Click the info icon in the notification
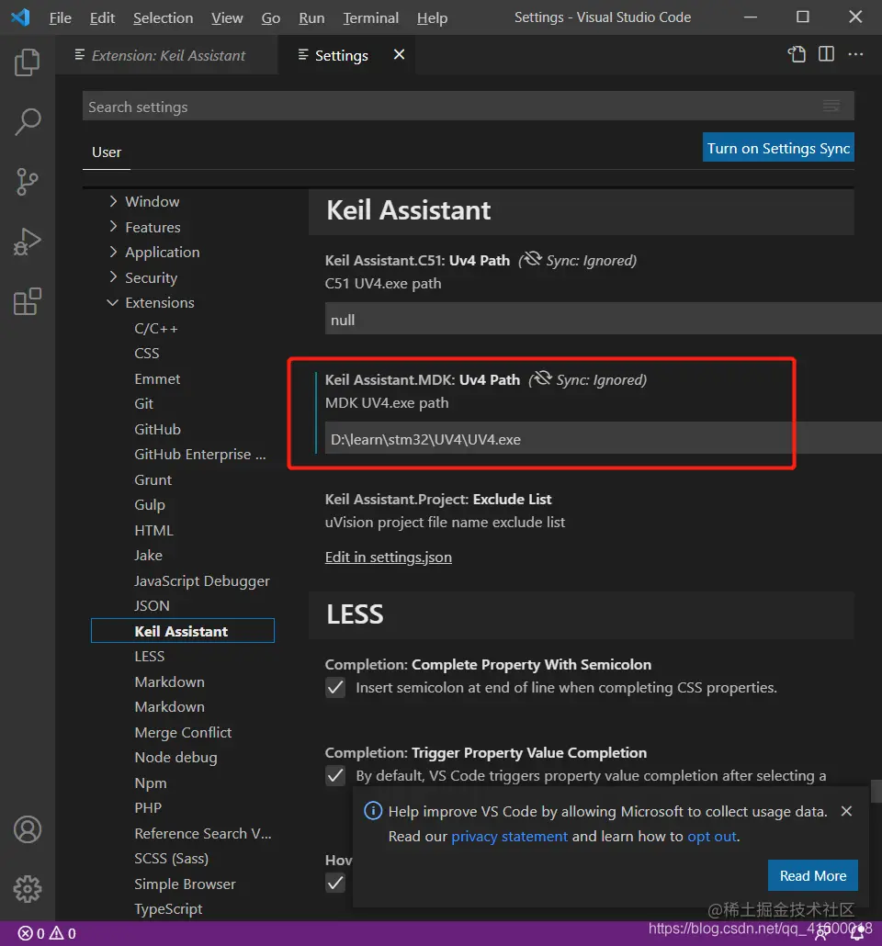The image size is (882, 946). pos(373,811)
